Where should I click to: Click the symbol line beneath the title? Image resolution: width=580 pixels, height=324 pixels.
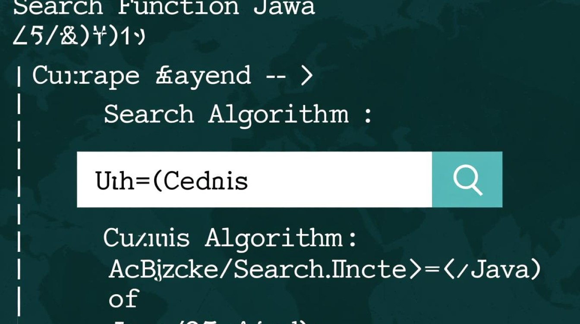(x=79, y=37)
